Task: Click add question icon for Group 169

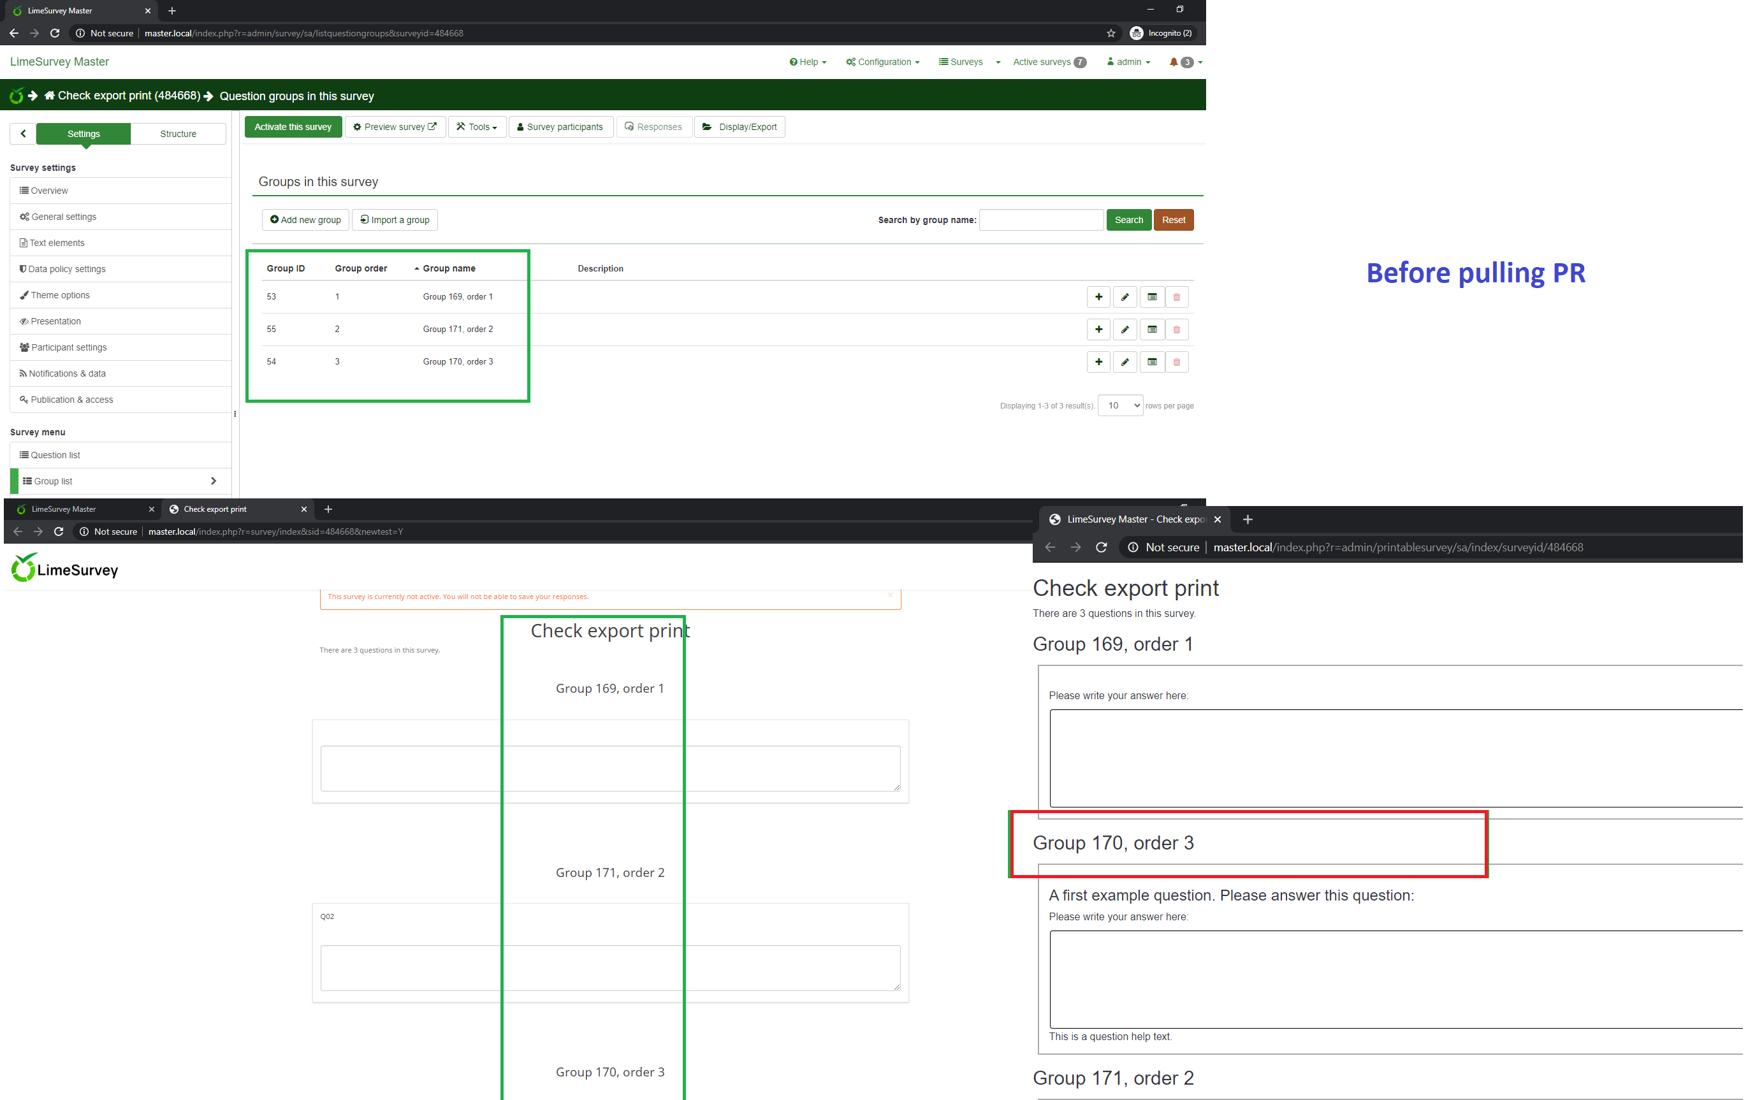Action: click(1098, 297)
